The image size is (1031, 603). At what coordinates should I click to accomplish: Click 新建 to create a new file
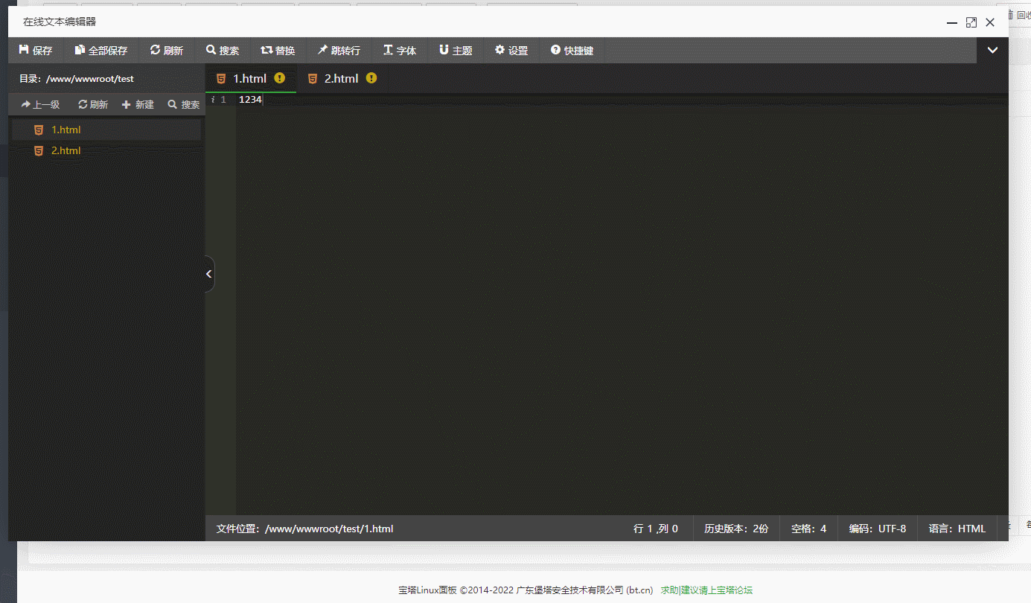[x=138, y=105]
